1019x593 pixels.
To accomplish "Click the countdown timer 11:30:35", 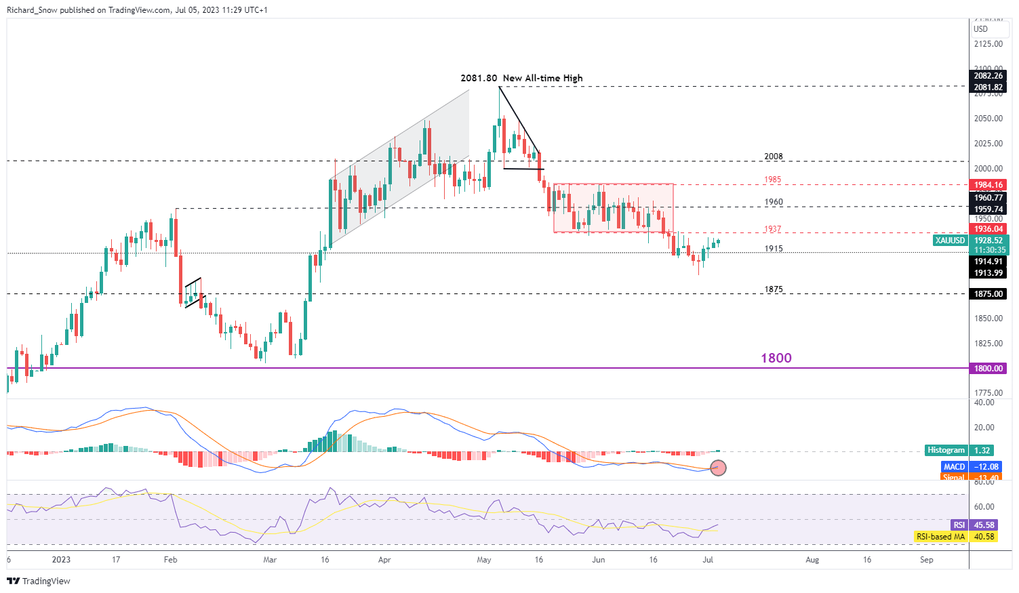I will [988, 250].
